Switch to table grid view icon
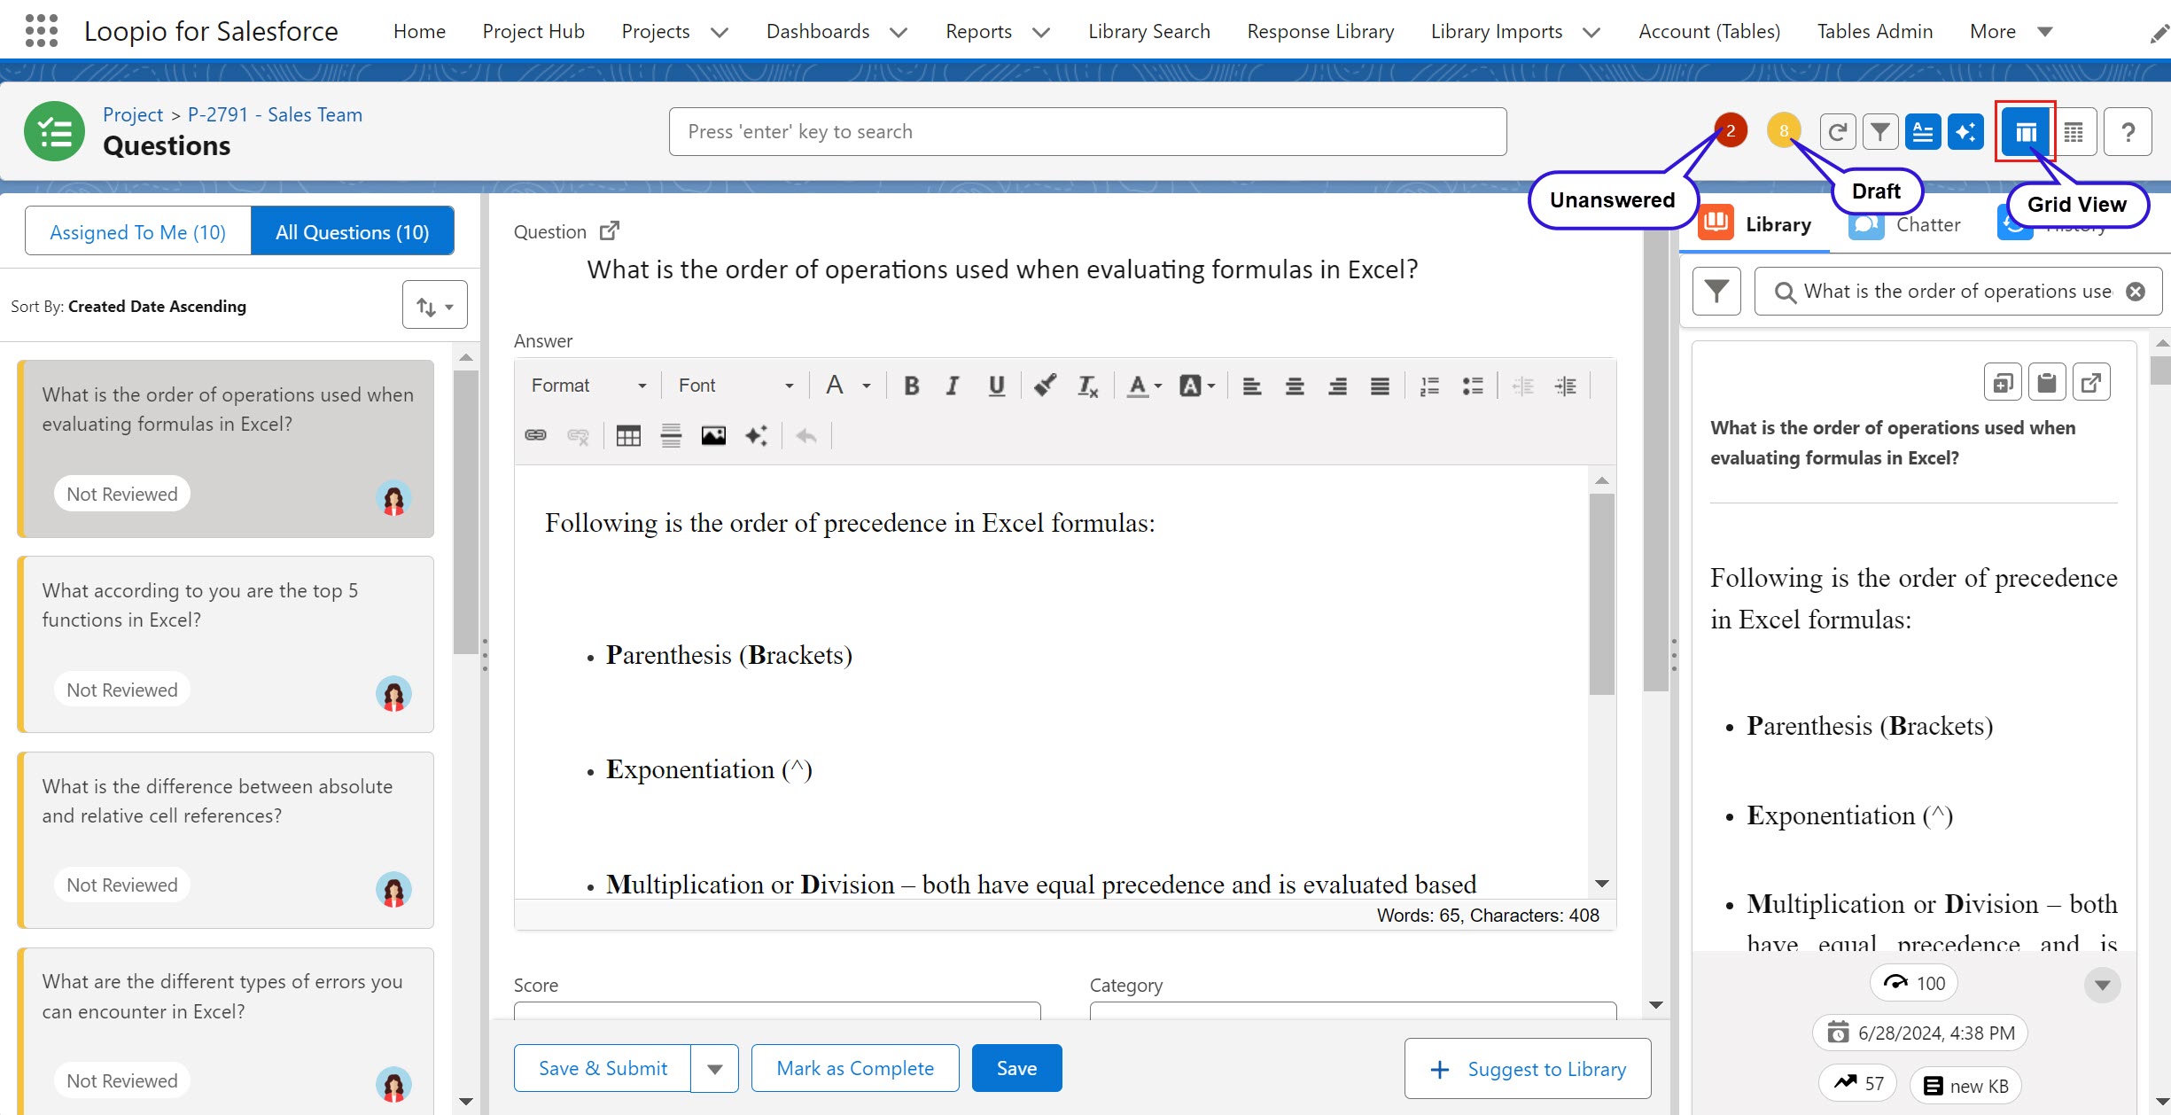The width and height of the screenshot is (2171, 1115). (2074, 132)
